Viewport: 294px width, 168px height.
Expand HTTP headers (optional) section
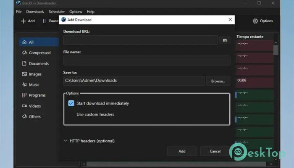click(89, 141)
